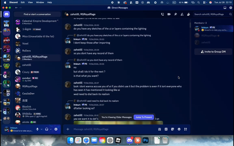The width and height of the screenshot is (234, 146).
Task: Open RoDevs direct message
Action: pos(37,51)
